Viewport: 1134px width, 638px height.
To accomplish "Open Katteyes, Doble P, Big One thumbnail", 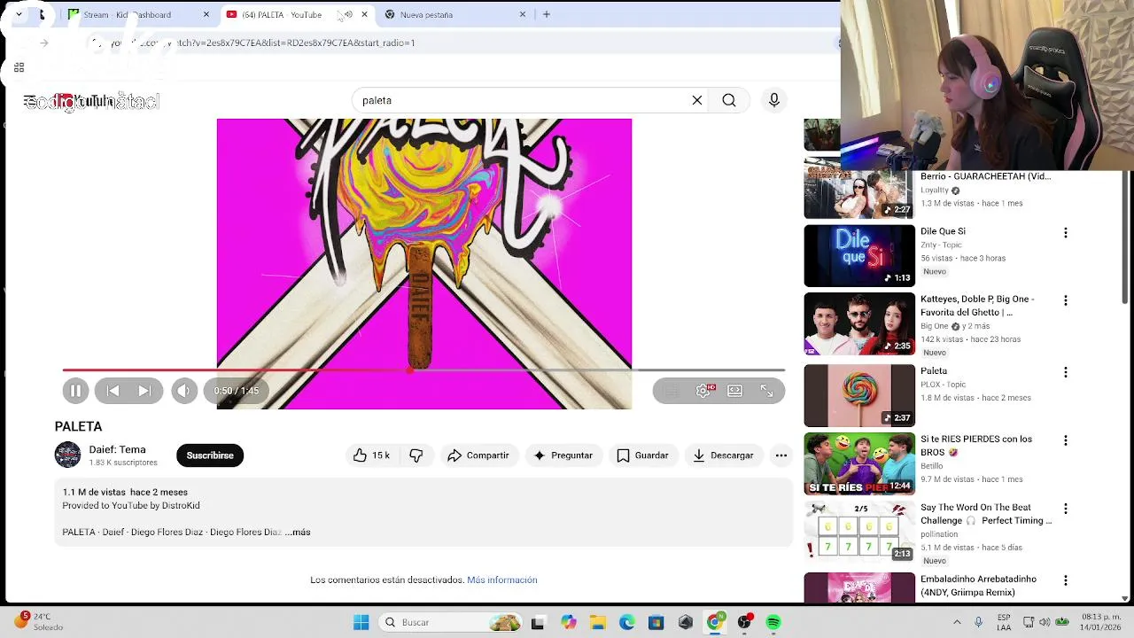I will pos(859,324).
